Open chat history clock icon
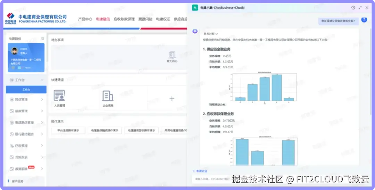Image resolution: width=375 pixels, height=190 pixels. click(353, 8)
